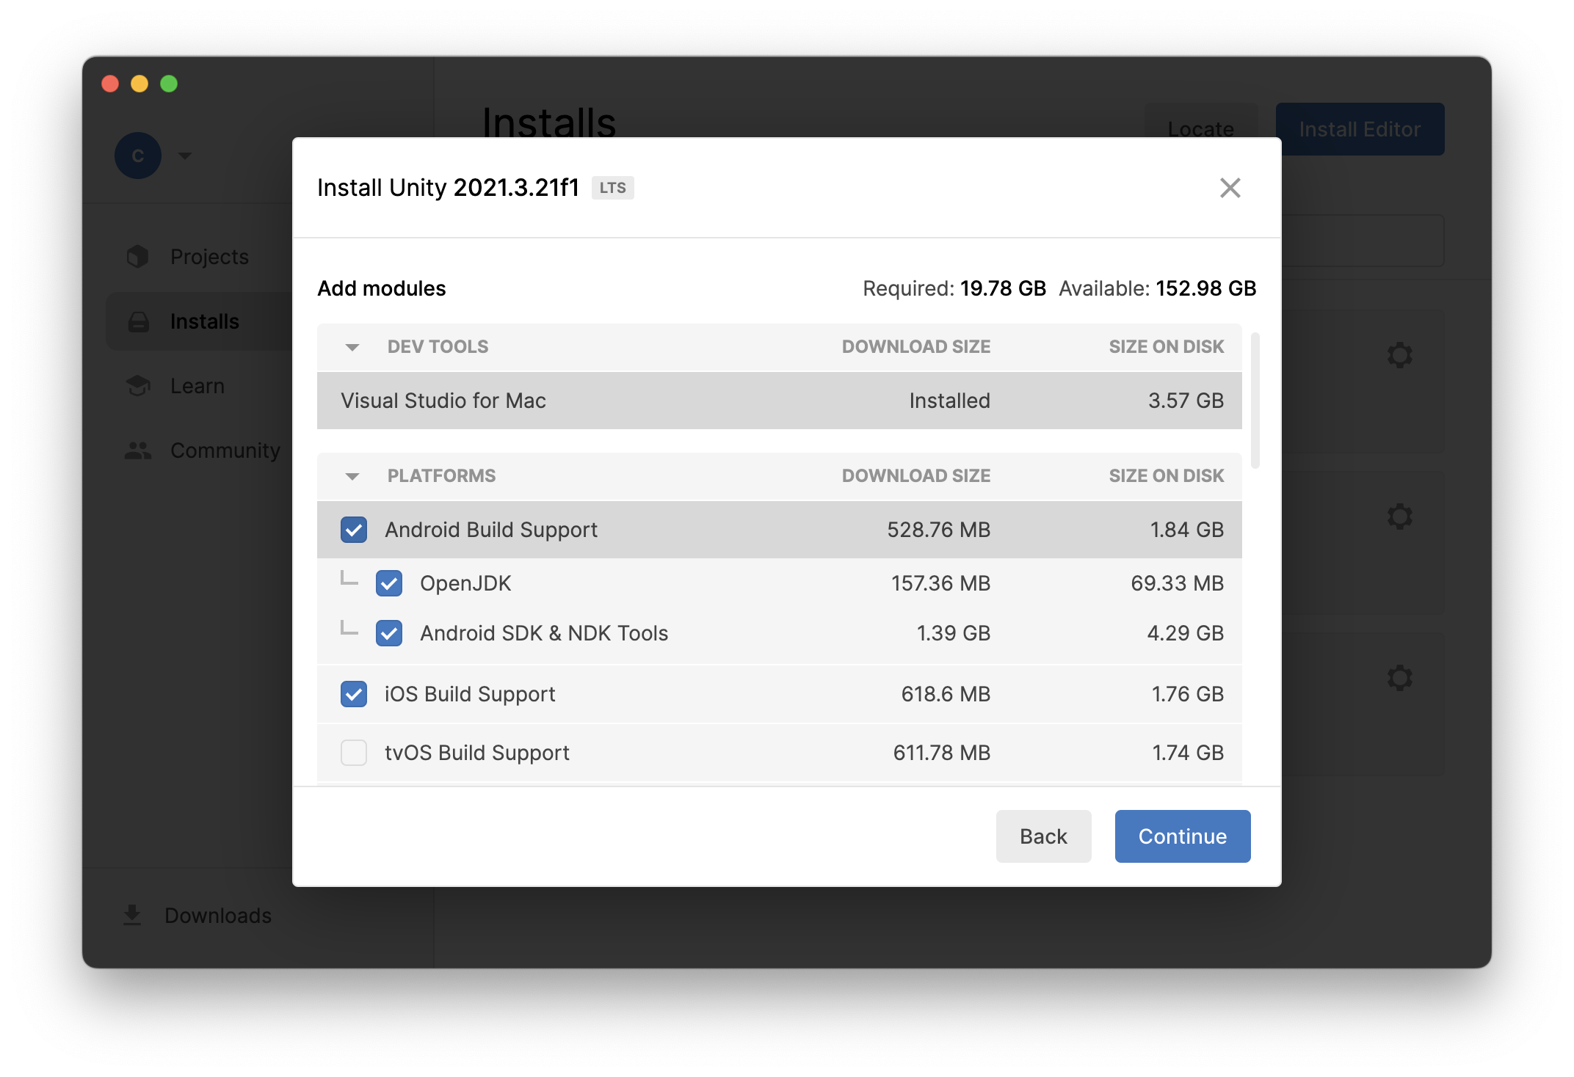Go to the Community menu item

coord(225,450)
